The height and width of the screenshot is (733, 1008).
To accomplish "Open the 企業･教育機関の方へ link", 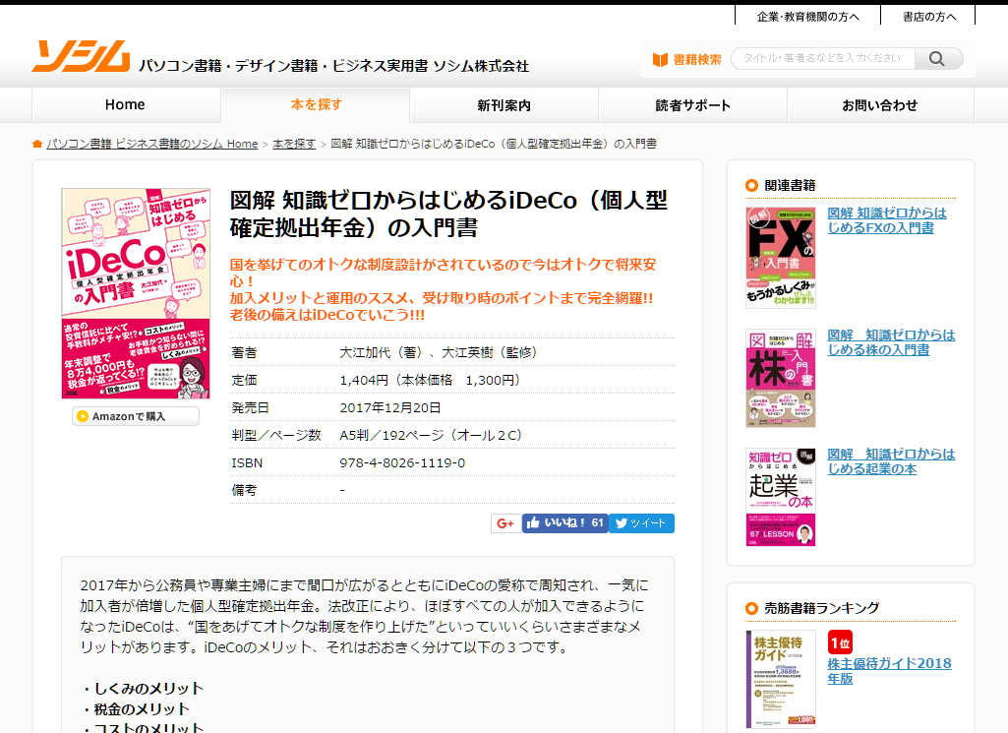I will pos(808,17).
